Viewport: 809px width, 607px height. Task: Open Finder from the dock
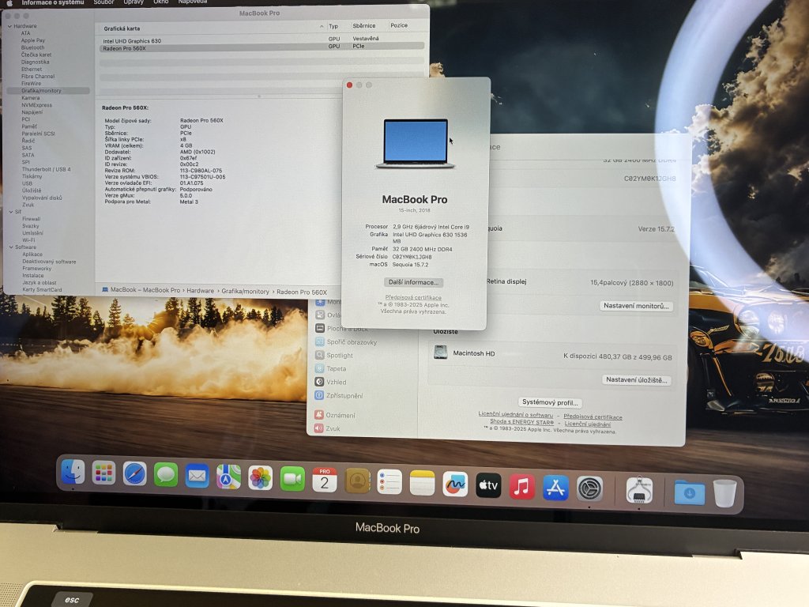pyautogui.click(x=73, y=472)
